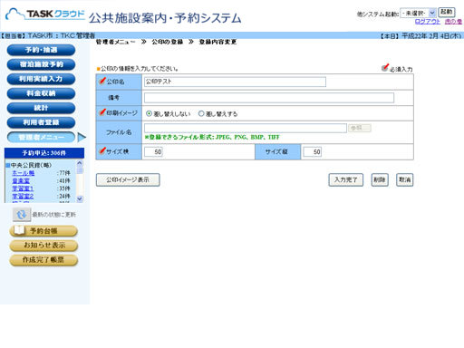464x348 pixels.
Task: Click the green 登録できるファイル形式 note
Action: click(x=212, y=137)
